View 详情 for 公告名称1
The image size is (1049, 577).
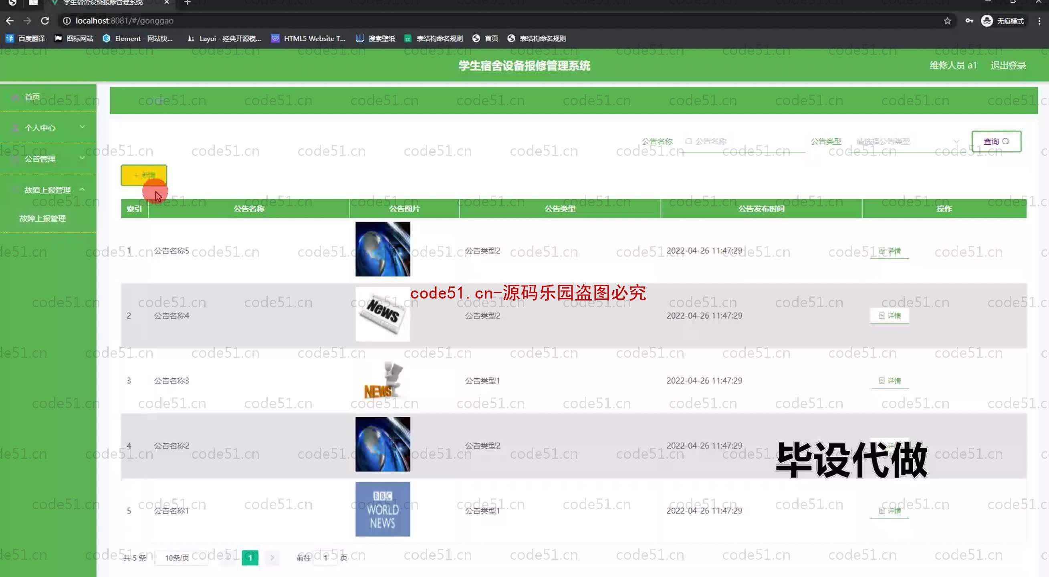[890, 510]
